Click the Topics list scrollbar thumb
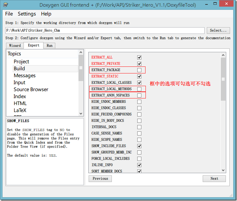The image size is (237, 201). [x=81, y=68]
